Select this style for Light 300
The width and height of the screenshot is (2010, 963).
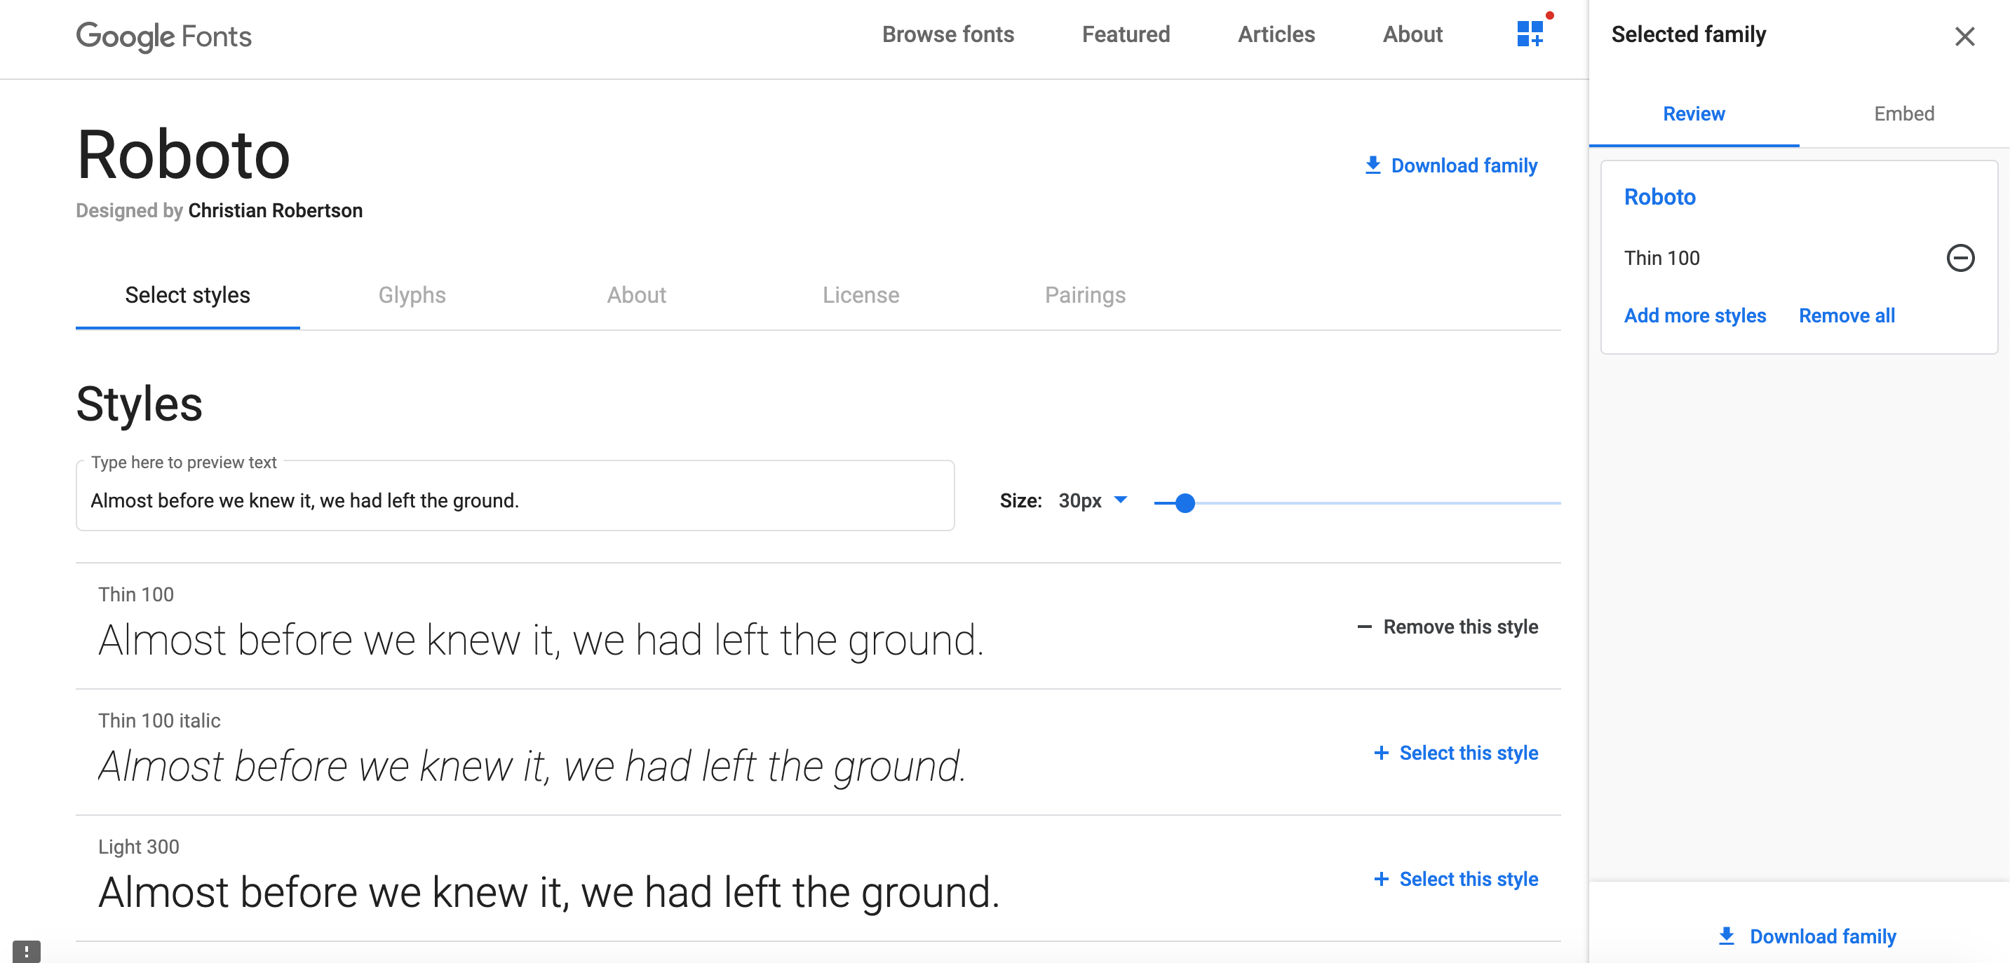coord(1456,880)
